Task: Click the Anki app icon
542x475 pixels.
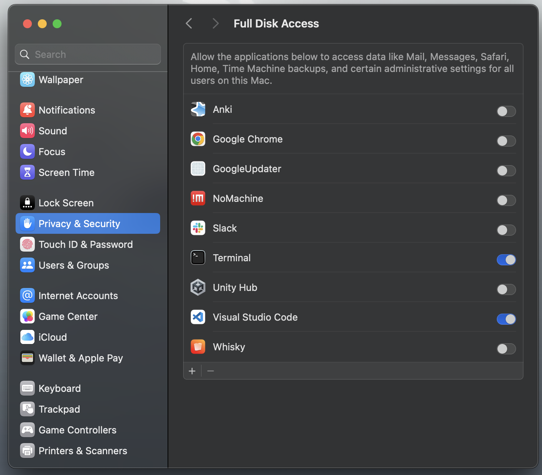Action: point(198,109)
